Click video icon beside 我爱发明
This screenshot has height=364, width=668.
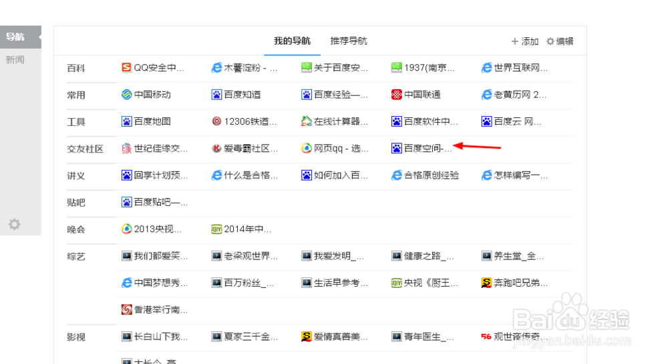point(307,255)
